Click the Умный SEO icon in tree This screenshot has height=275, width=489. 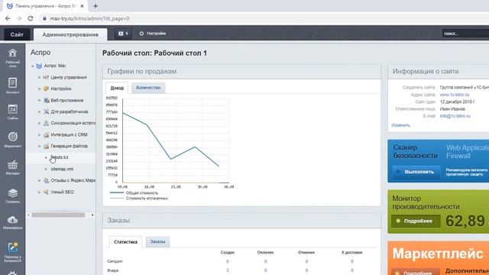point(46,192)
